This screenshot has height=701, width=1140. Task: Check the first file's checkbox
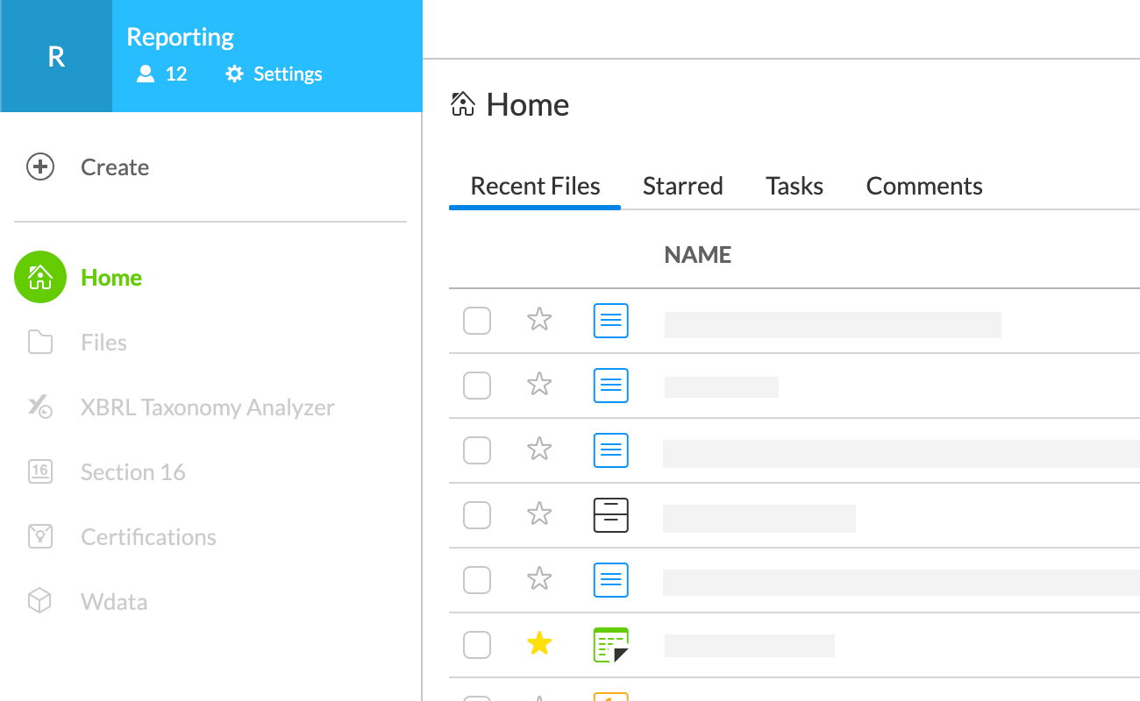point(477,321)
